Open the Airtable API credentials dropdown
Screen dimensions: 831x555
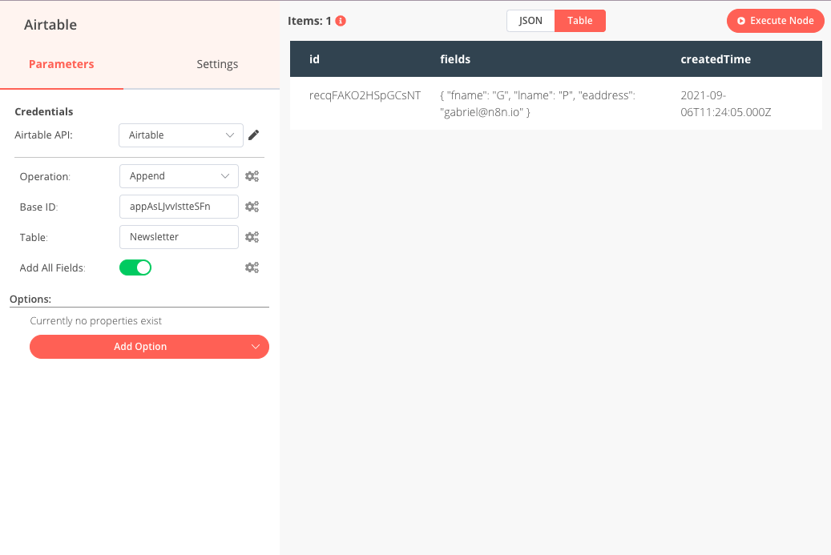[180, 135]
